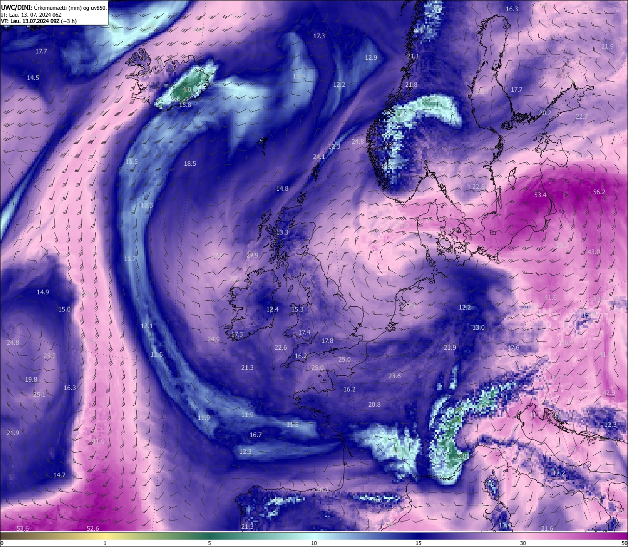Screen dimensions: 628x547
Task: Click the 10 mark on colour scale
Action: pyautogui.click(x=314, y=543)
